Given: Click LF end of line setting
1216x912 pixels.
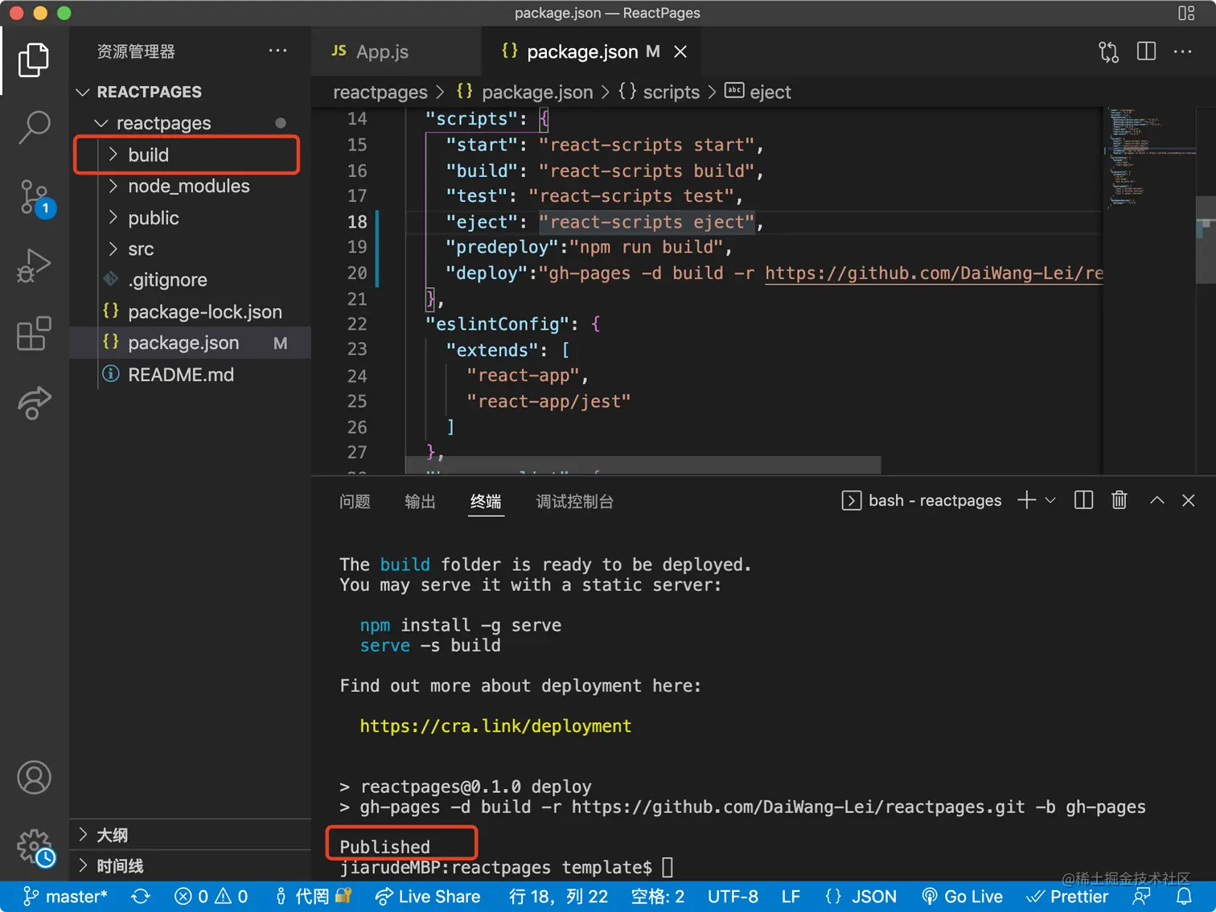Looking at the screenshot, I should point(791,896).
